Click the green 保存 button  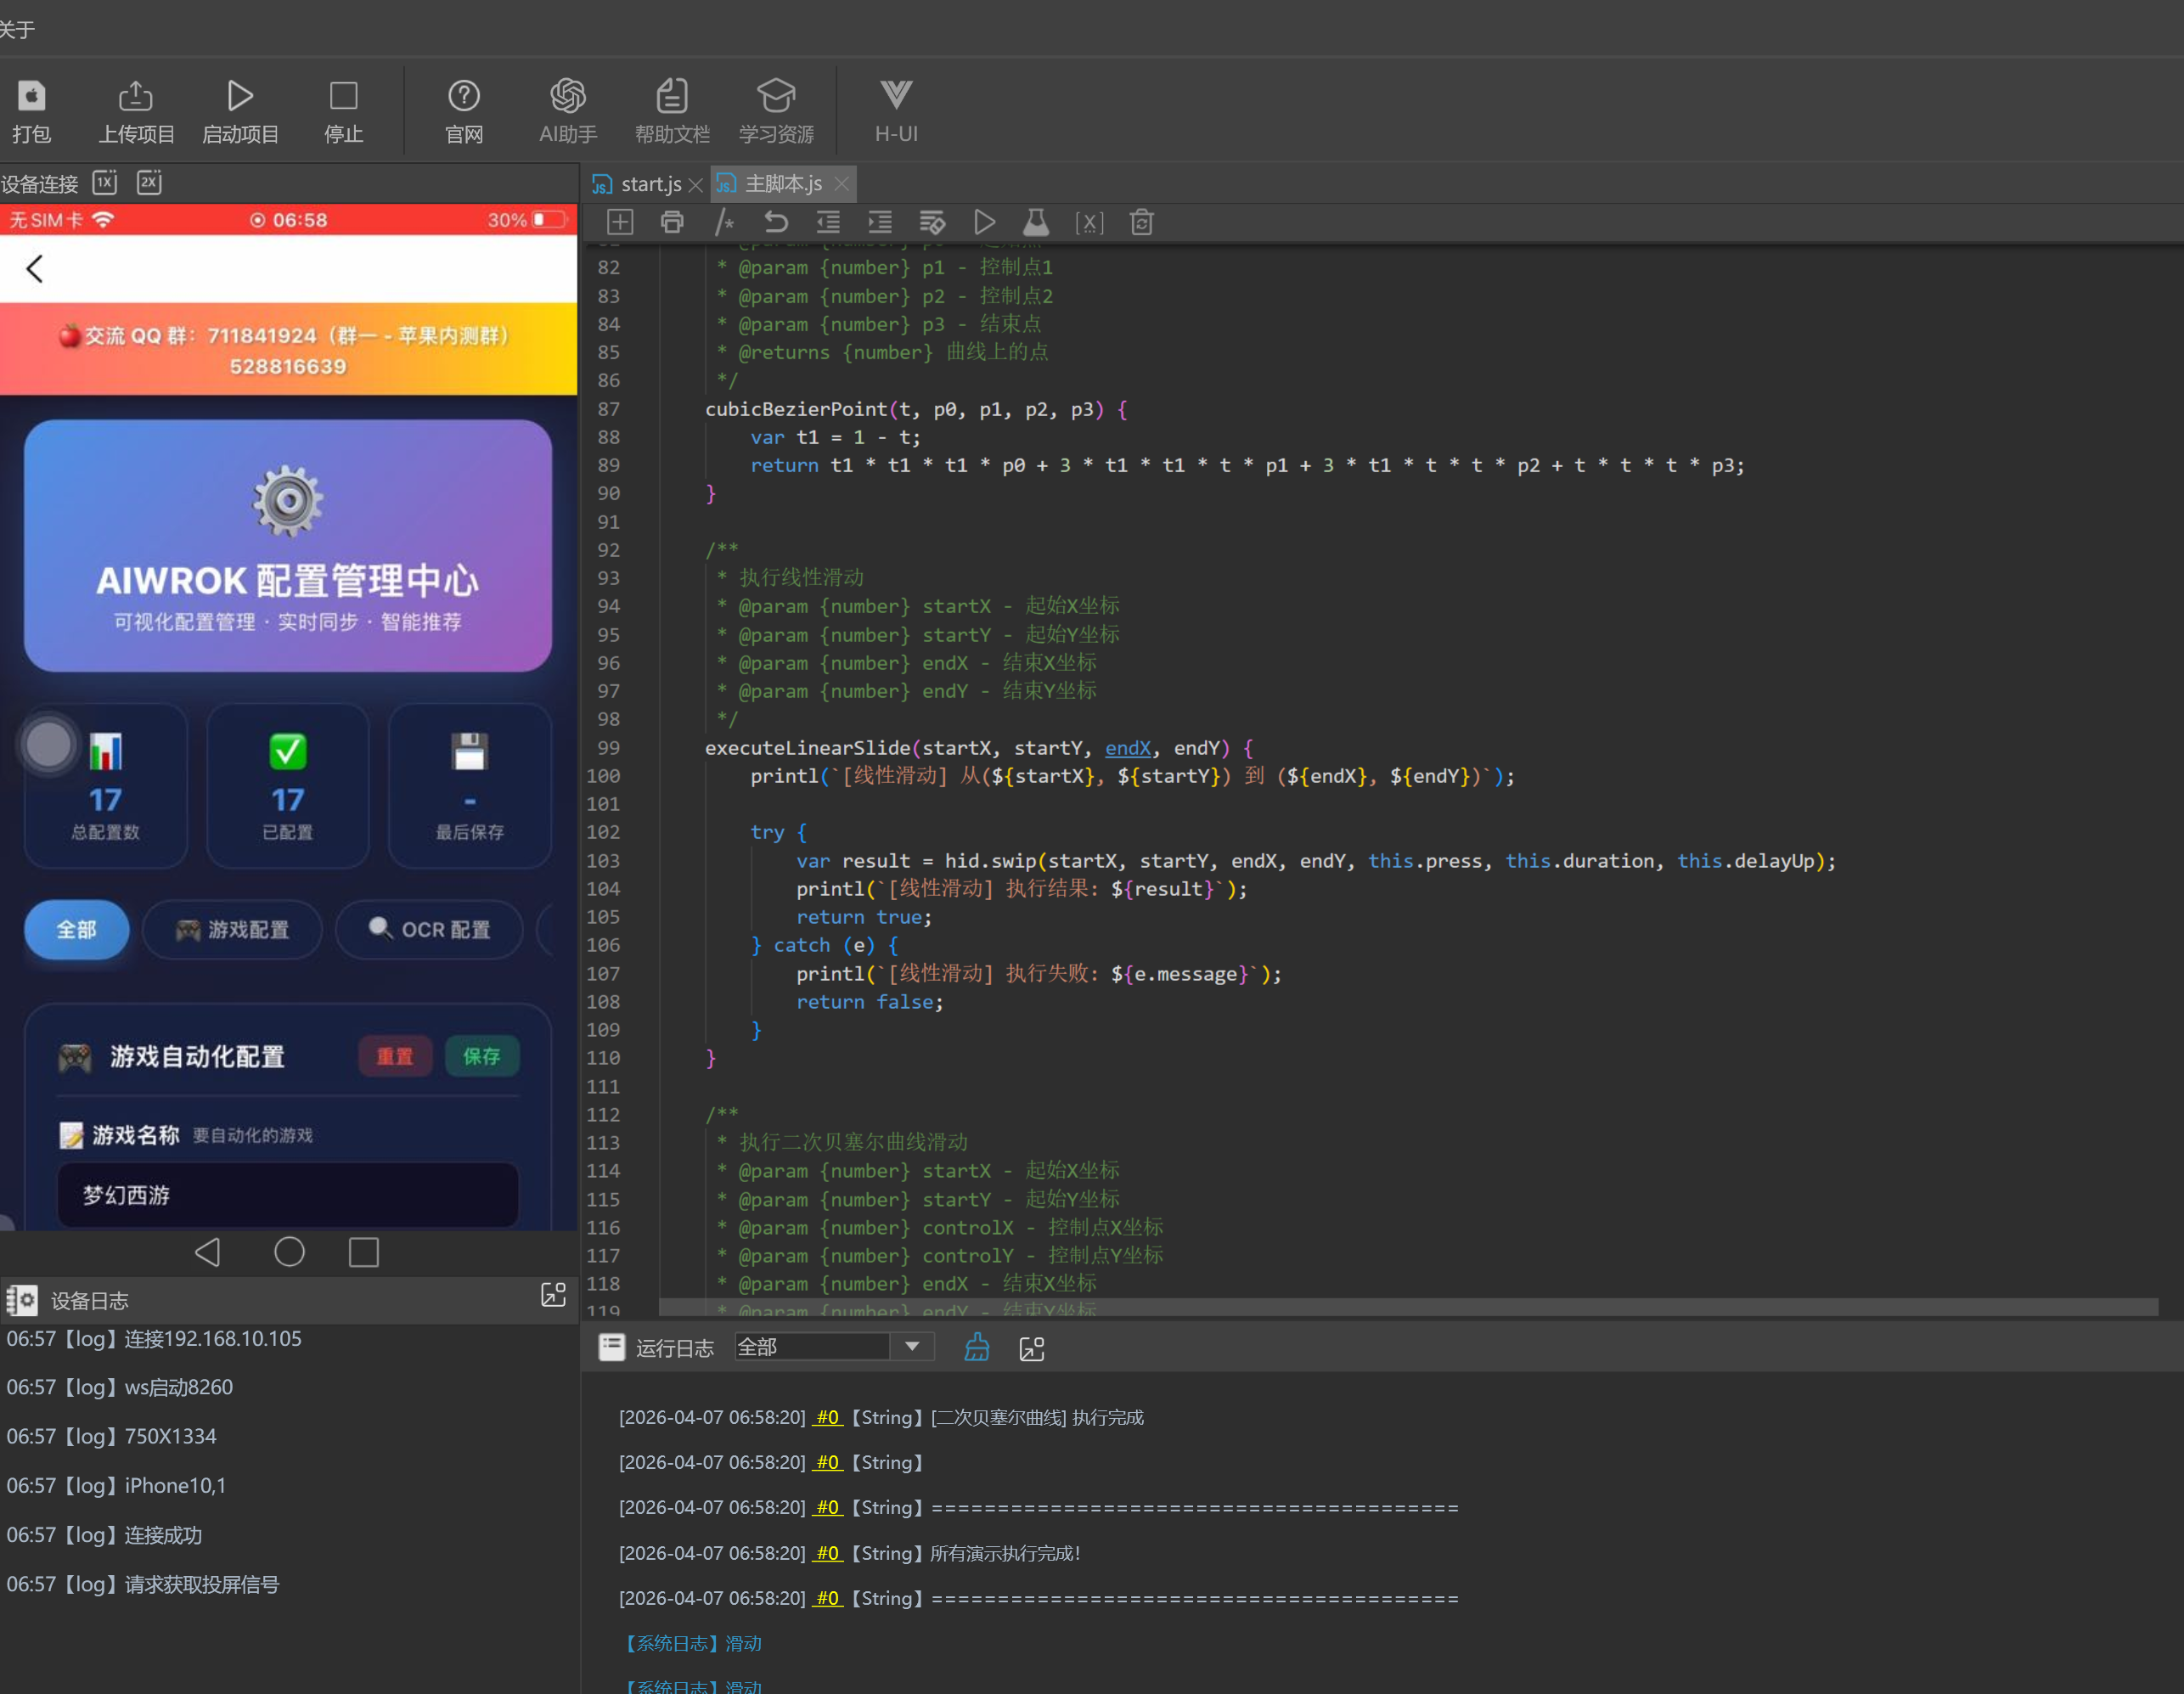pyautogui.click(x=481, y=1056)
